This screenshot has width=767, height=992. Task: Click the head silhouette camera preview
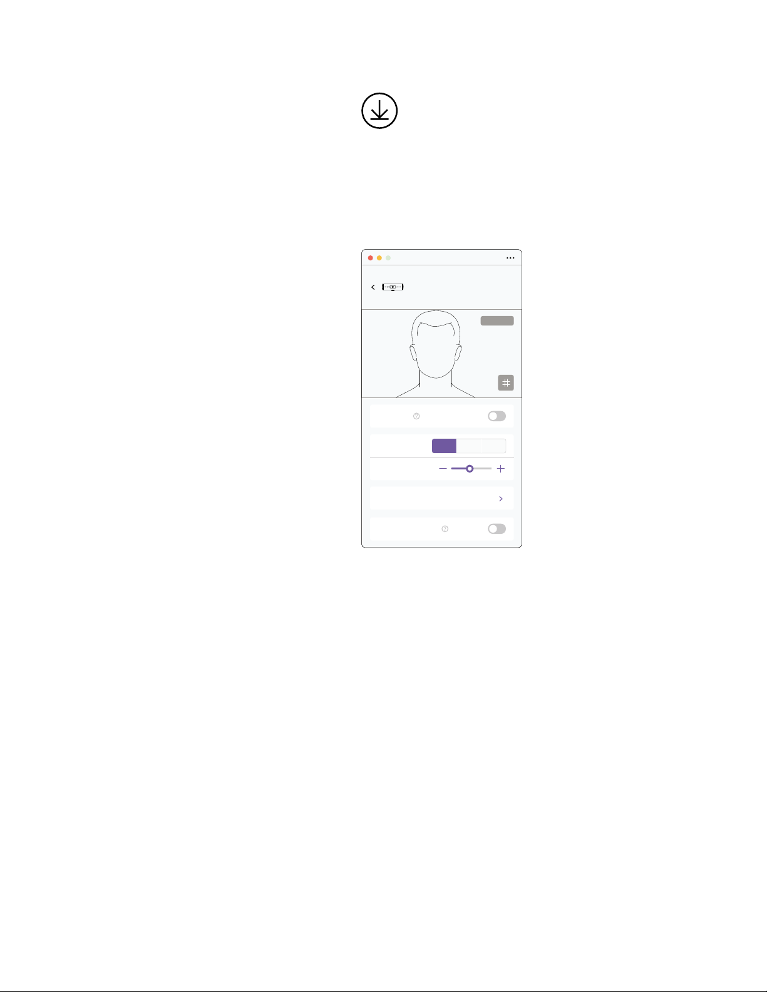coord(435,354)
